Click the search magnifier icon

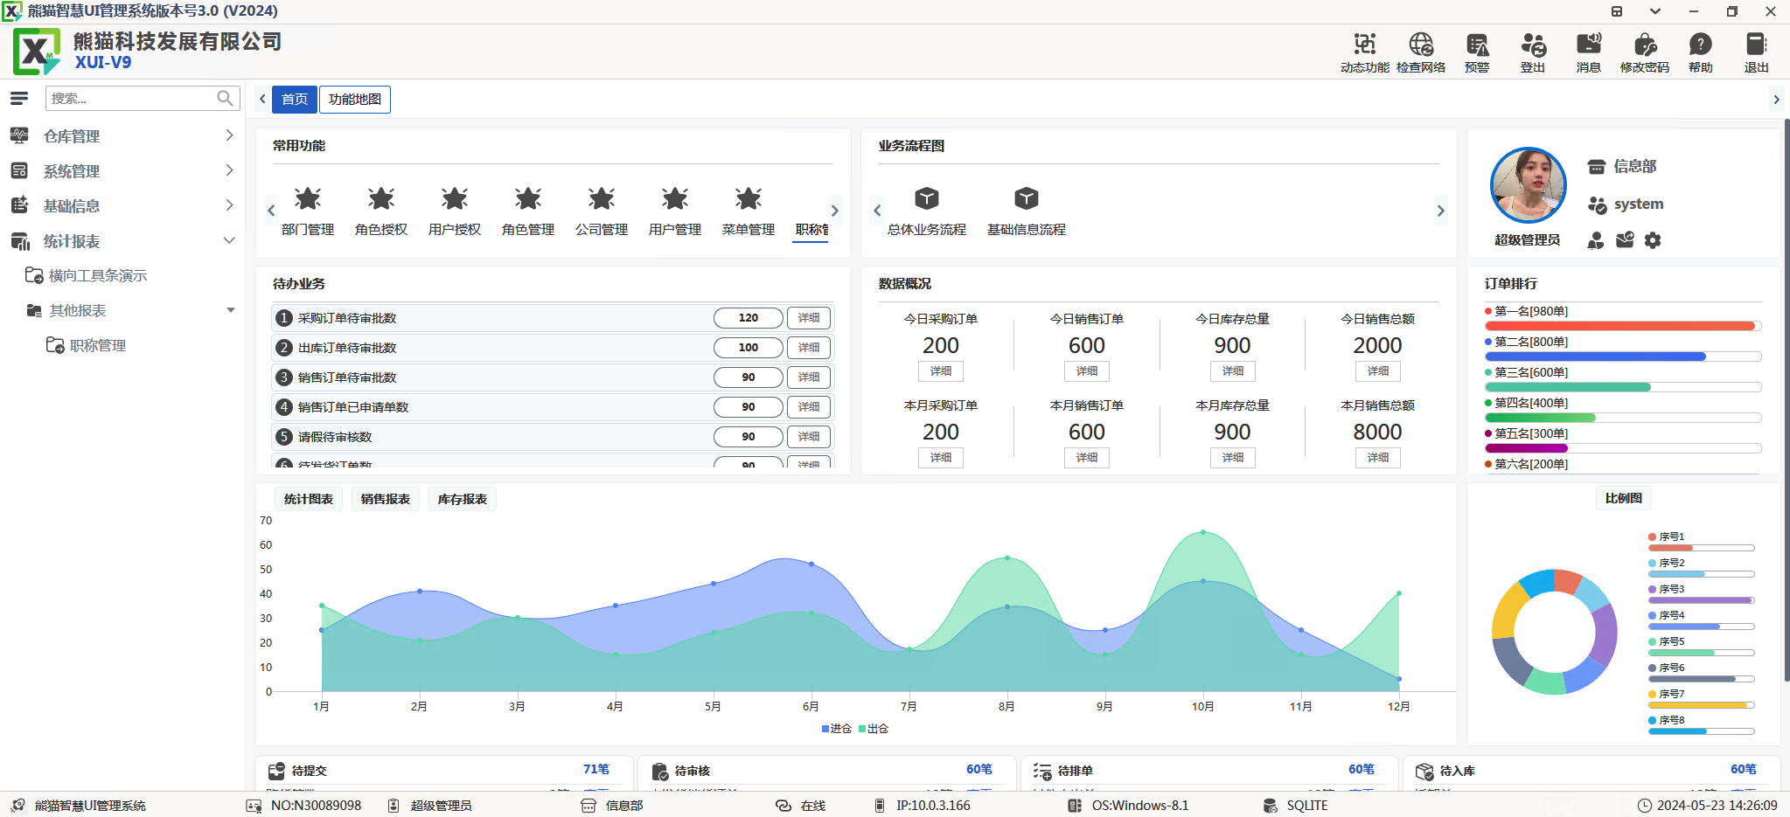point(226,99)
